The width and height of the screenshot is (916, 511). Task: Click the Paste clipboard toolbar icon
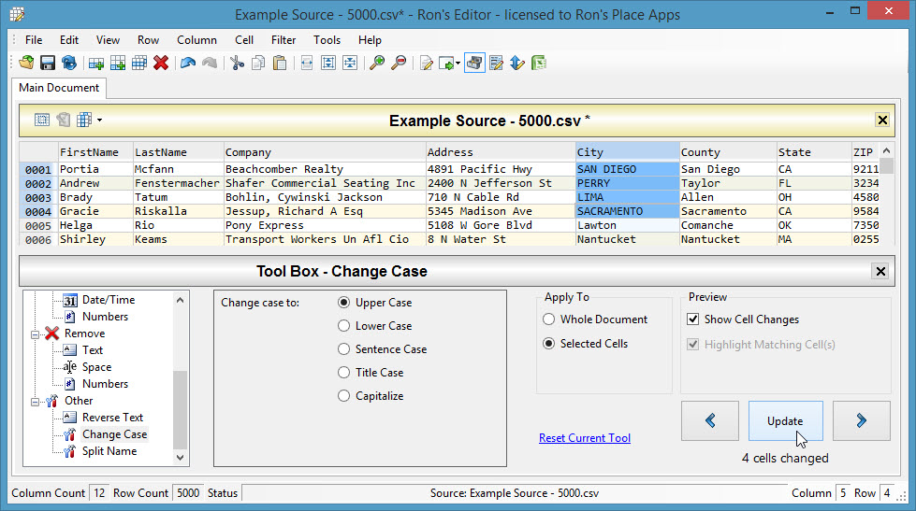279,64
